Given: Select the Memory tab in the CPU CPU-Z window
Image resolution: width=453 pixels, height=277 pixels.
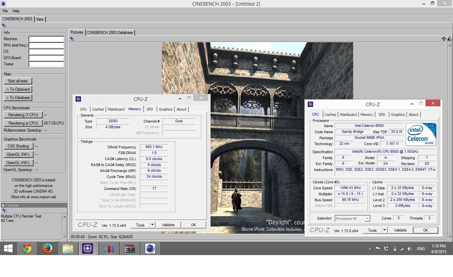Looking at the screenshot, I should pyautogui.click(x=367, y=115).
